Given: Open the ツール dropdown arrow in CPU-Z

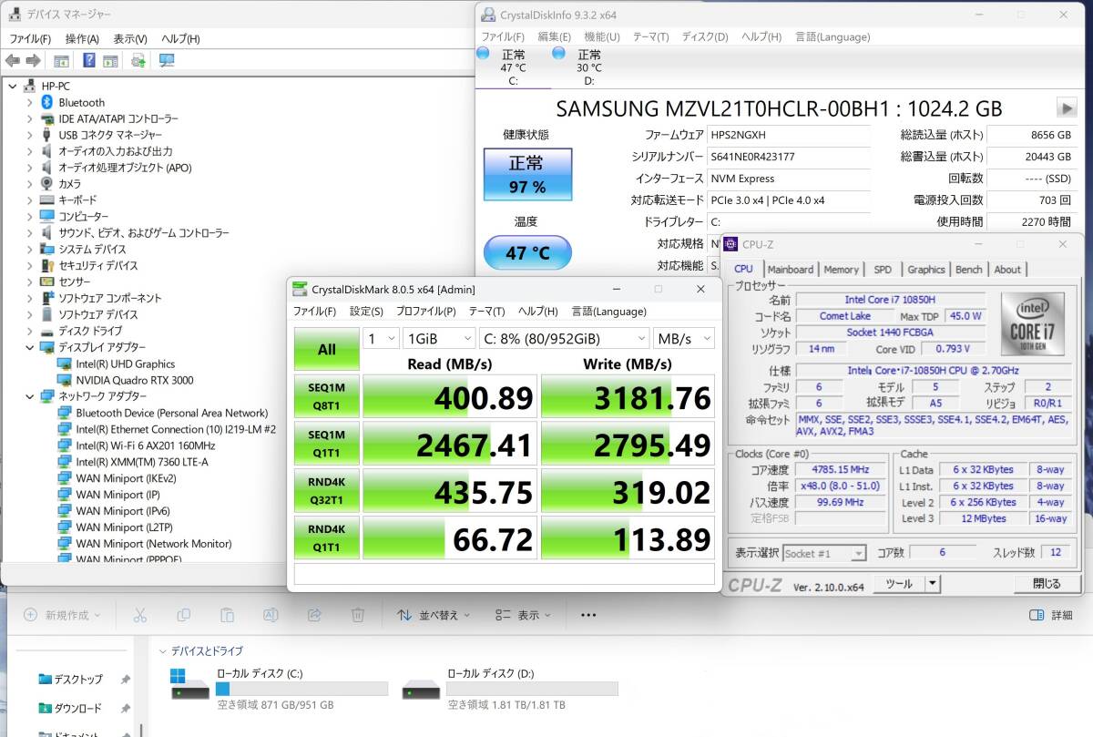Looking at the screenshot, I should point(934,584).
